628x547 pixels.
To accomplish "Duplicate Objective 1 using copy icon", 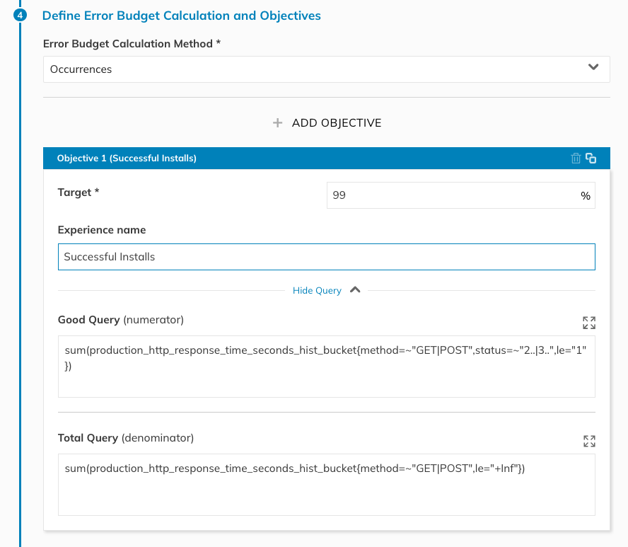I will click(591, 159).
